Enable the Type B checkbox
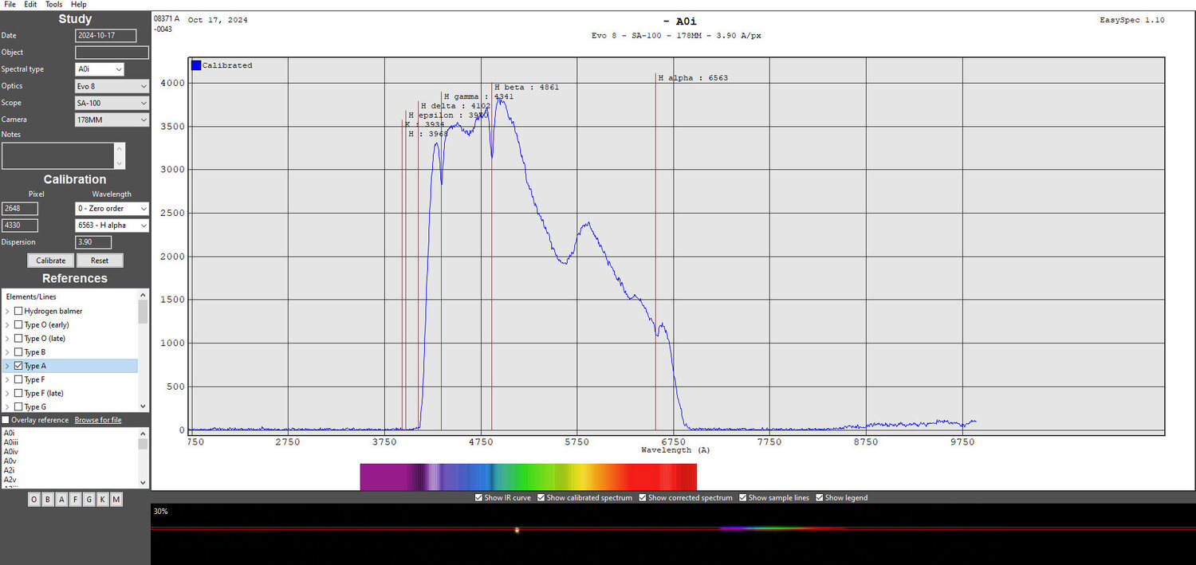The height and width of the screenshot is (565, 1196). coord(18,351)
